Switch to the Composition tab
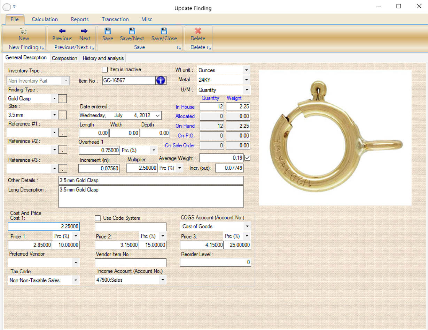The image size is (428, 330). pyautogui.click(x=64, y=58)
